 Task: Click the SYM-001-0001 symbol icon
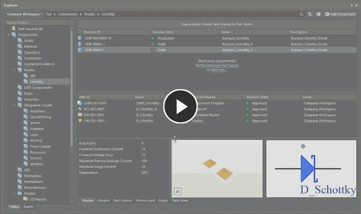pos(80,120)
